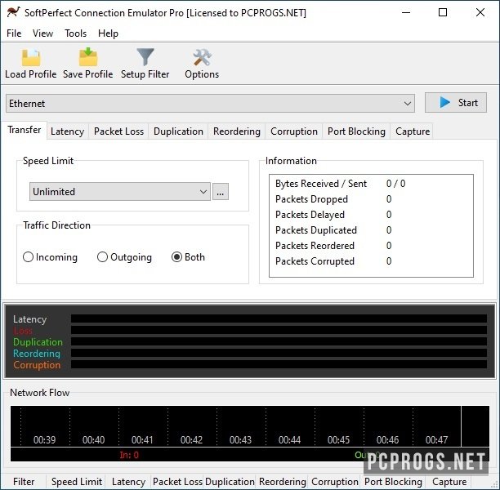Click the 00:47 marker in Network Flow
Viewport: 500px width, 490px height.
click(436, 440)
